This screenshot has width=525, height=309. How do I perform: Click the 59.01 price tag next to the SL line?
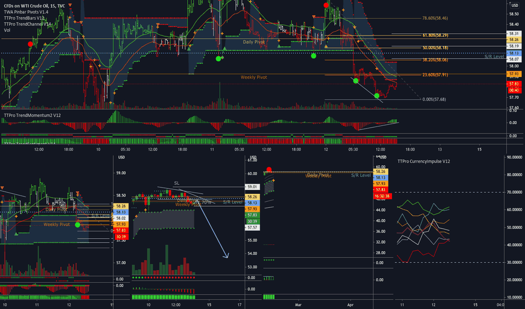(x=252, y=187)
